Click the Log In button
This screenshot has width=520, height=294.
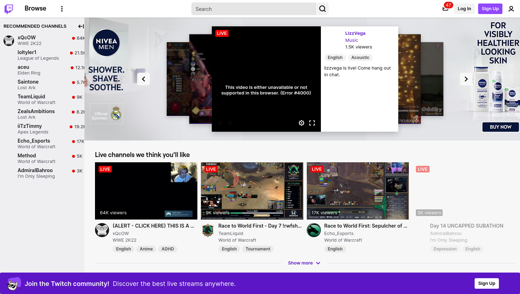click(x=464, y=9)
